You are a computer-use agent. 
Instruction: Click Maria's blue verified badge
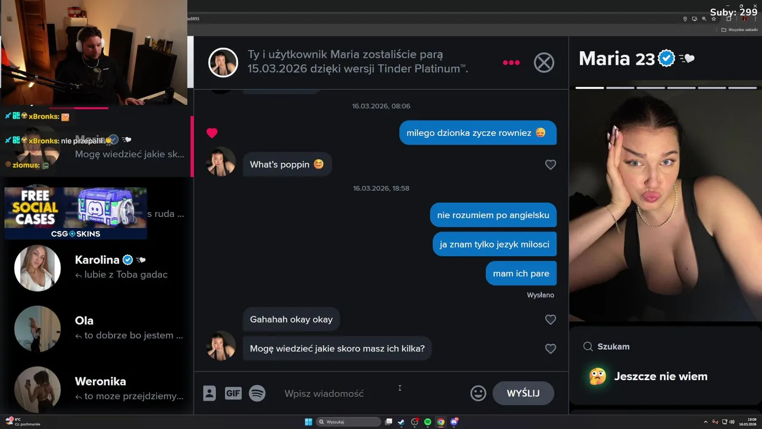click(666, 58)
